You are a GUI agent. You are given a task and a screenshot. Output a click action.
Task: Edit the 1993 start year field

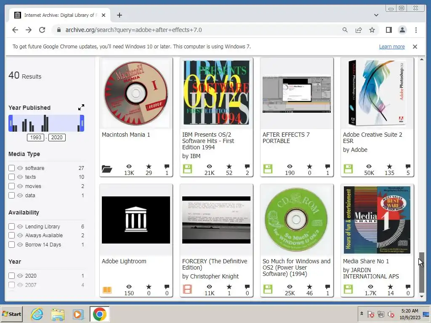point(35,138)
